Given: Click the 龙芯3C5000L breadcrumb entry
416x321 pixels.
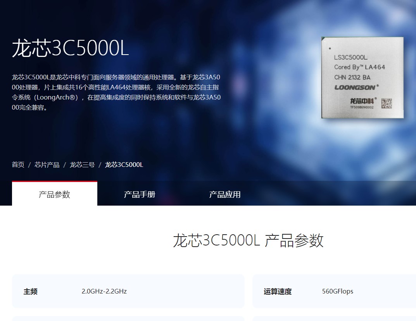Looking at the screenshot, I should click(x=123, y=164).
